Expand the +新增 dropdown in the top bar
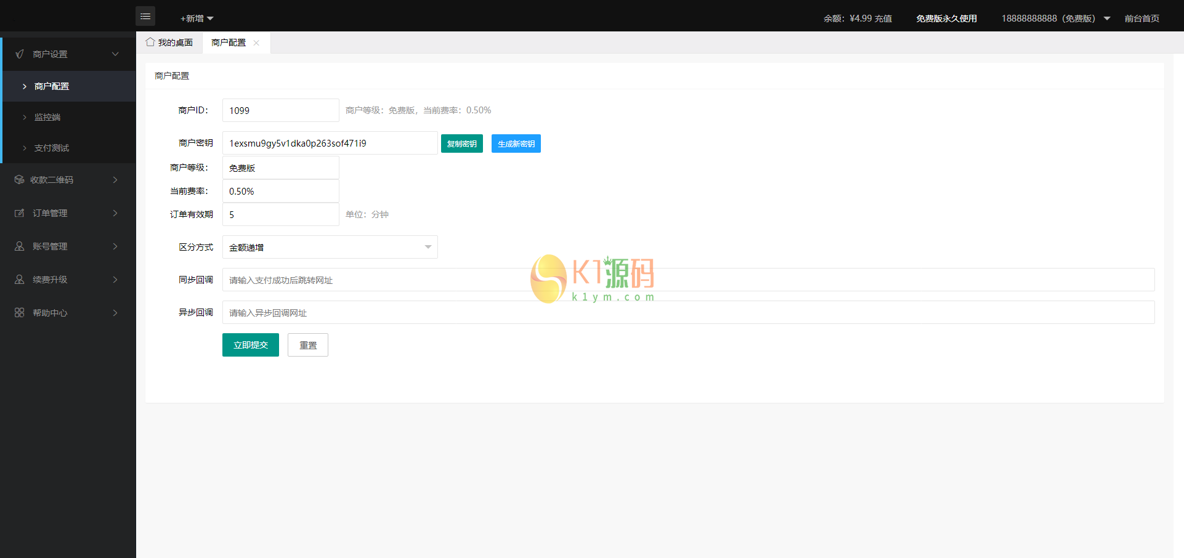Screen dimensions: 1184x558 coord(195,18)
